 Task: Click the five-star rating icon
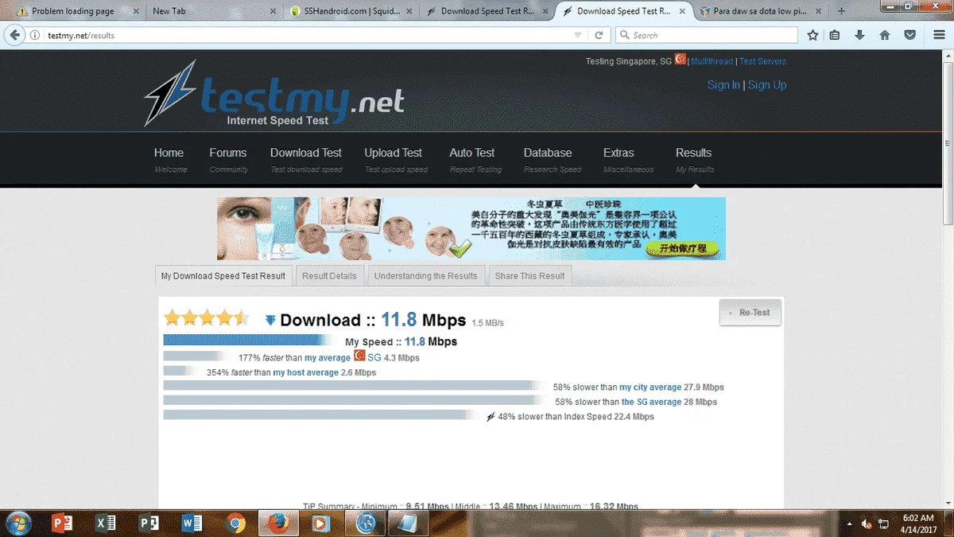click(x=207, y=318)
